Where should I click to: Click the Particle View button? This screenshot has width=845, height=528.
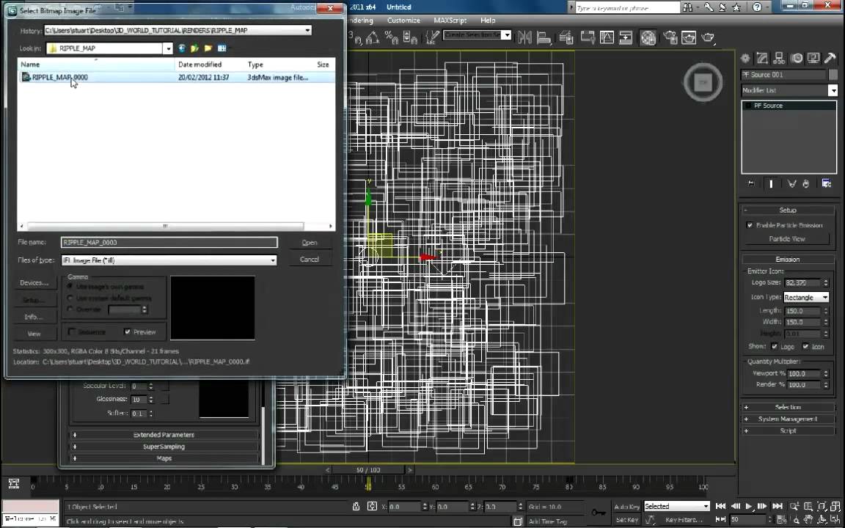pos(787,238)
